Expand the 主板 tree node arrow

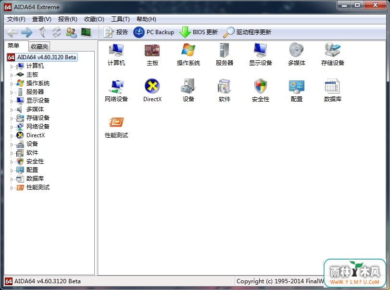[12, 75]
